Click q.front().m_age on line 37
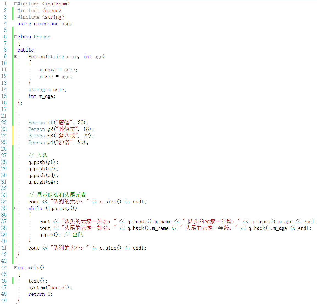Screen dimensions: 317x304 click(272, 222)
